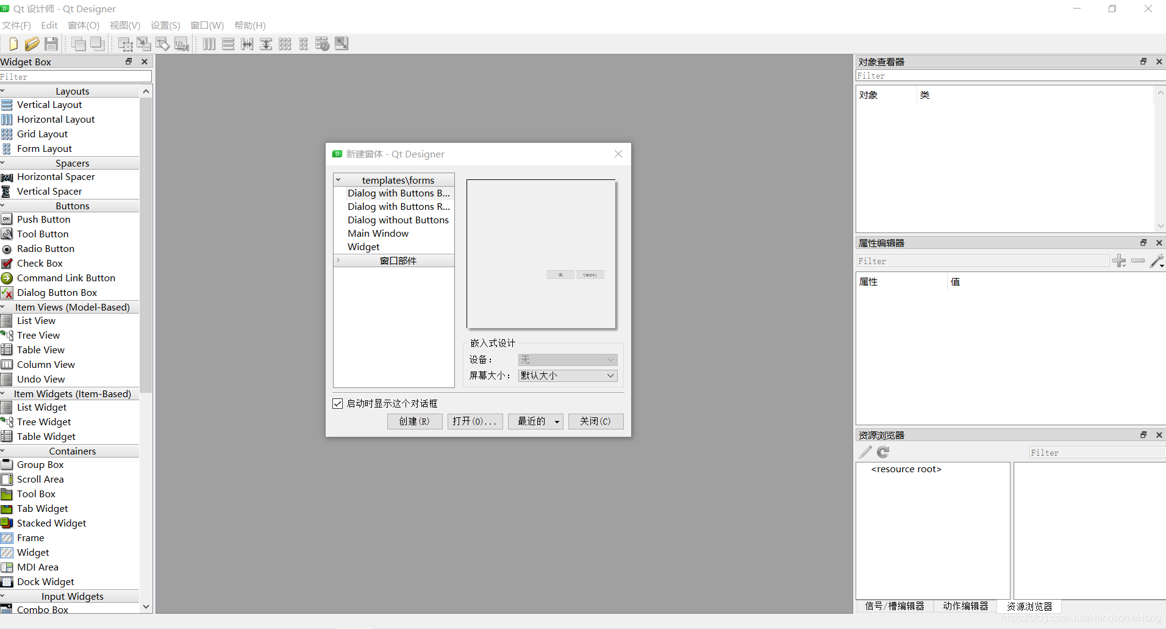Click the Adjust Size toolbar icon
This screenshot has height=629, width=1166.
(x=342, y=43)
